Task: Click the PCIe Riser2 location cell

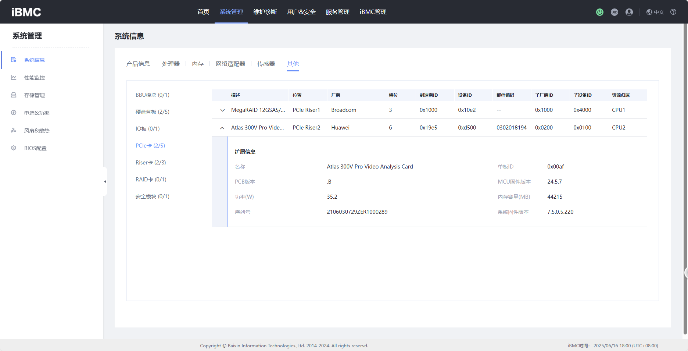Action: coord(307,128)
